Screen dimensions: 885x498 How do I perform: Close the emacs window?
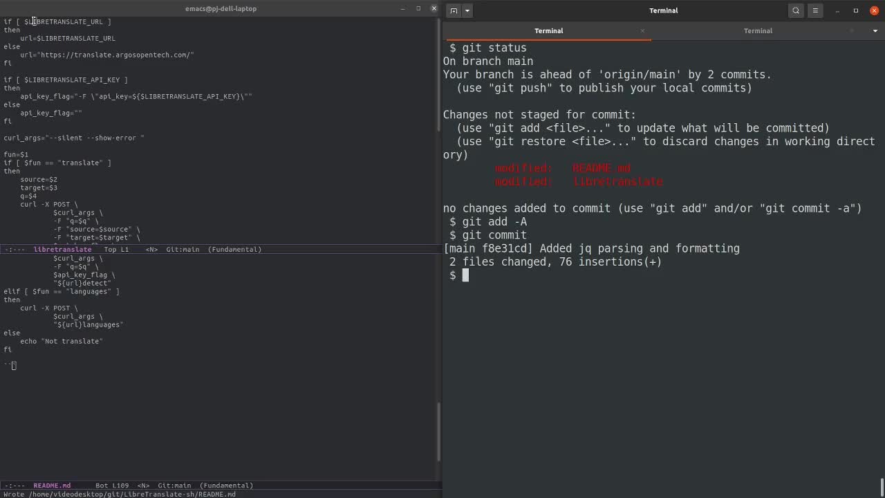(434, 8)
